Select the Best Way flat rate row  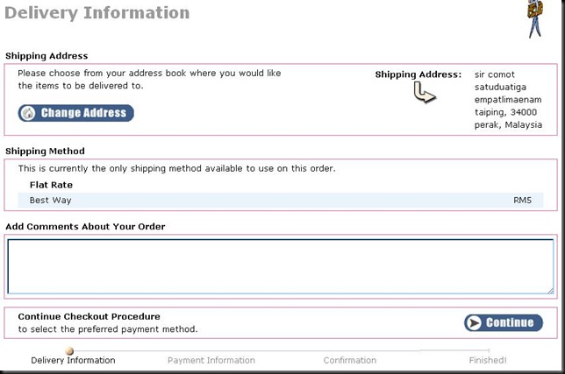(x=281, y=201)
